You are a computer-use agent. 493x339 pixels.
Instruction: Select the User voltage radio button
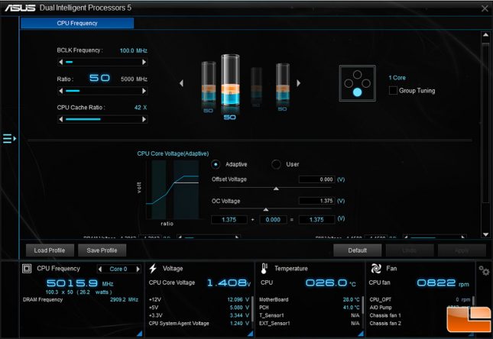tap(276, 164)
